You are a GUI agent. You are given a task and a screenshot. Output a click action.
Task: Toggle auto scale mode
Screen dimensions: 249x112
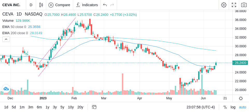click(x=243, y=107)
